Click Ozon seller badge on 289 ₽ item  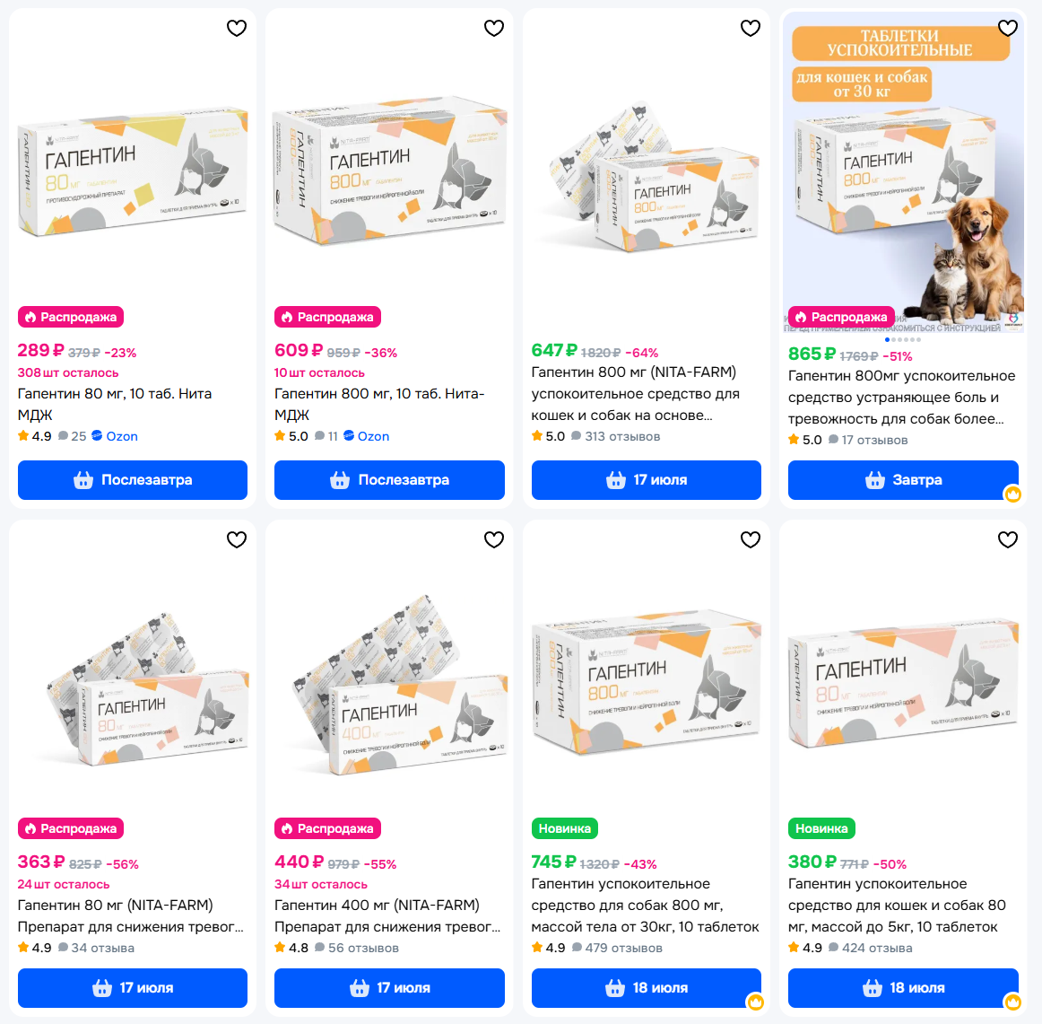(115, 436)
